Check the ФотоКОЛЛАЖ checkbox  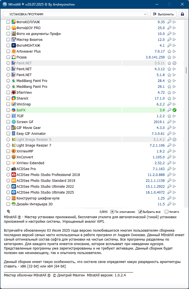pyautogui.click(x=8, y=22)
